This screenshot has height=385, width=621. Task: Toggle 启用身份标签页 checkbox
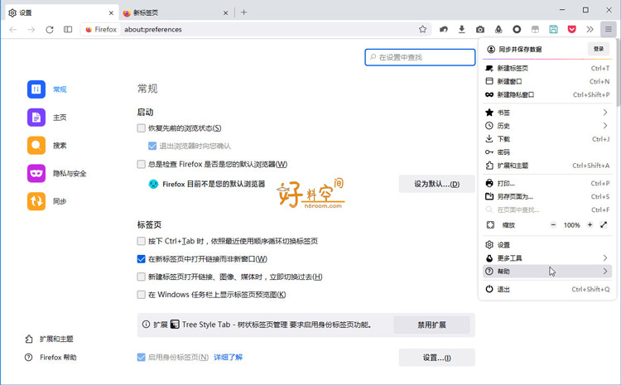point(141,358)
